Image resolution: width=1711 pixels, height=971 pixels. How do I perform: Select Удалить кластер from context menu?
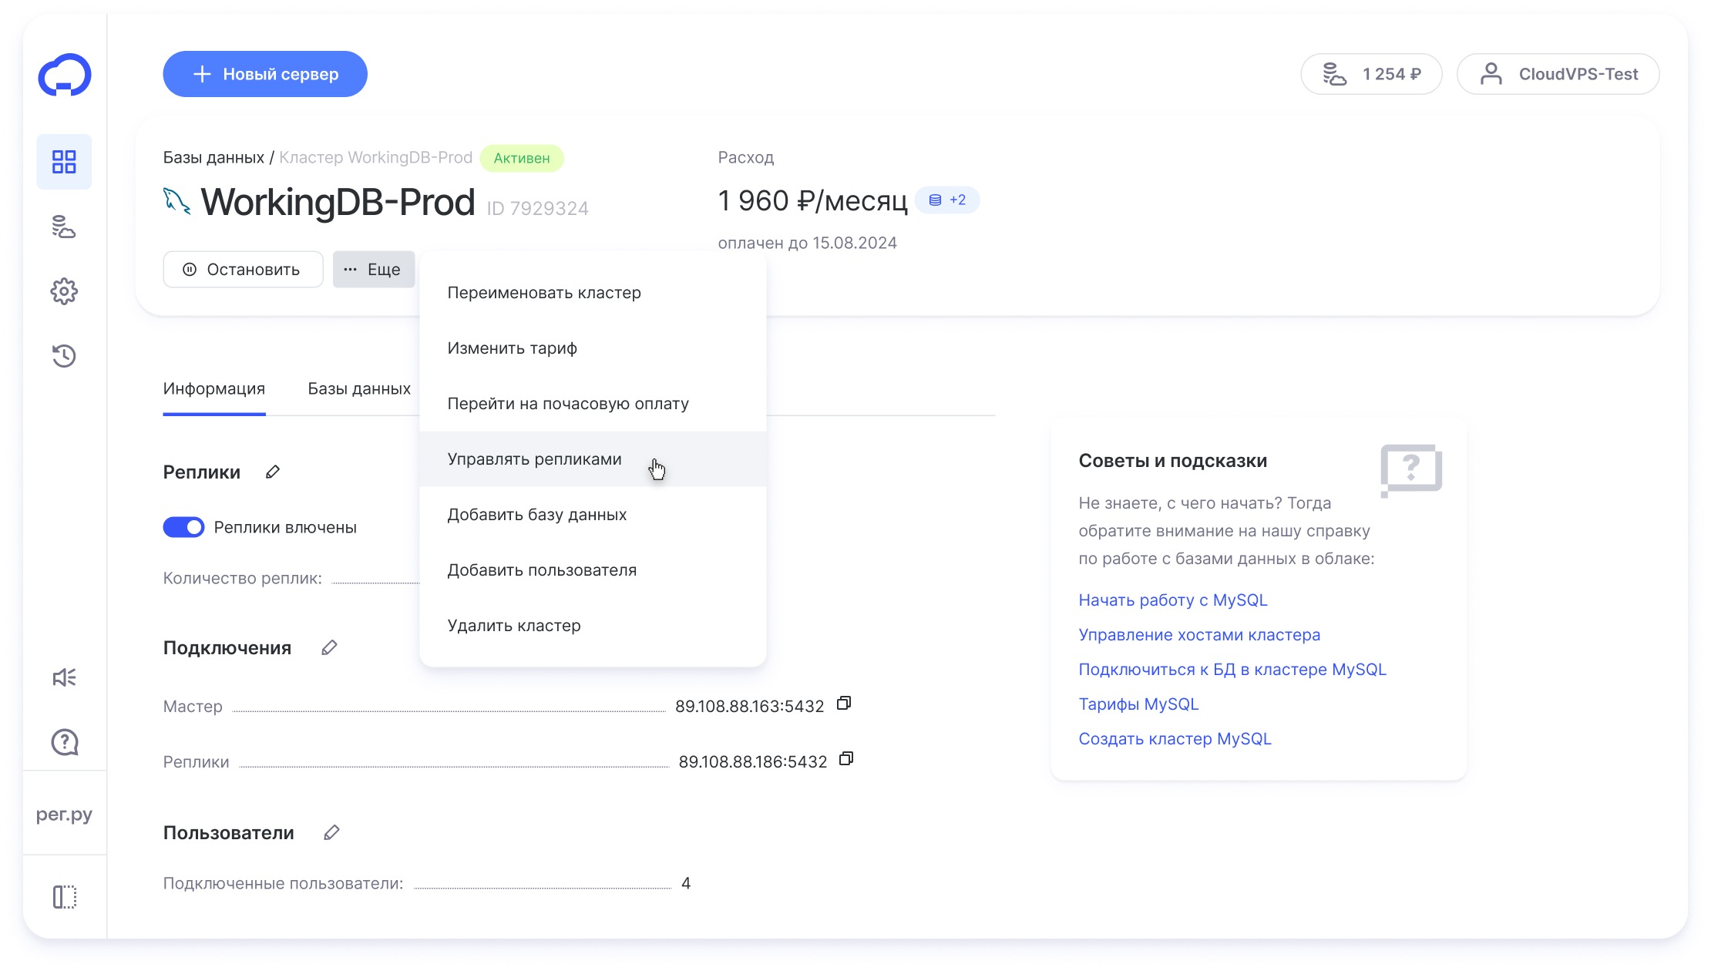pos(513,624)
